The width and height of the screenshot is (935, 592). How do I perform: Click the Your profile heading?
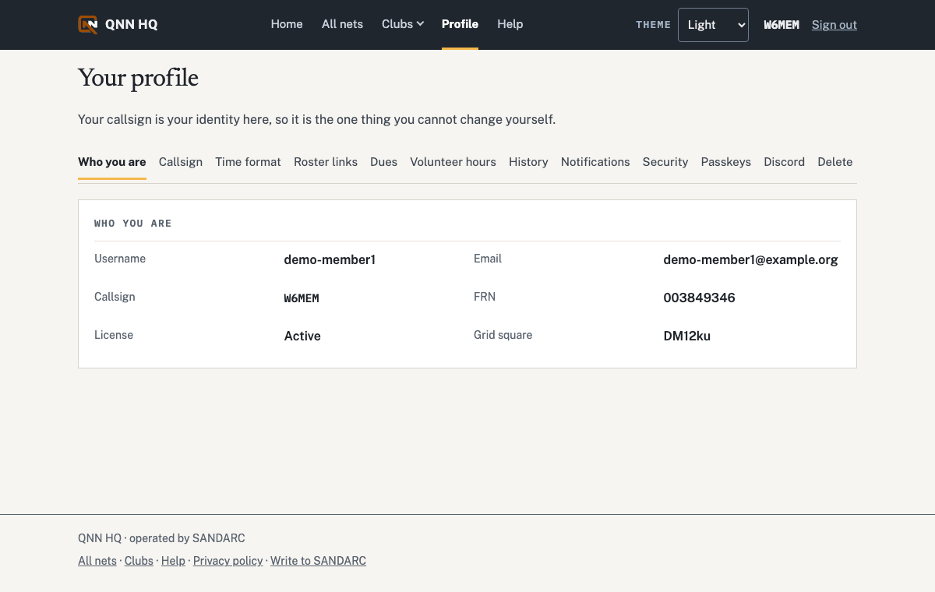coord(138,78)
